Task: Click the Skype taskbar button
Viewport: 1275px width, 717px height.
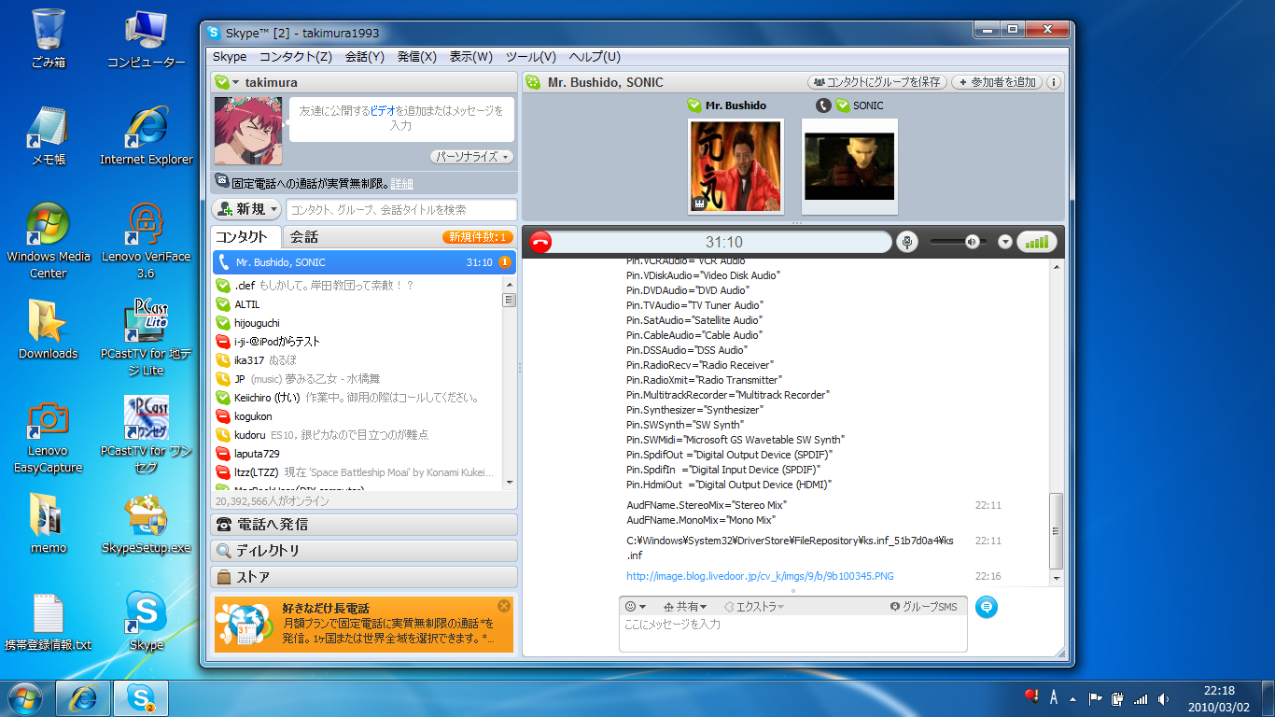Action: (x=141, y=697)
